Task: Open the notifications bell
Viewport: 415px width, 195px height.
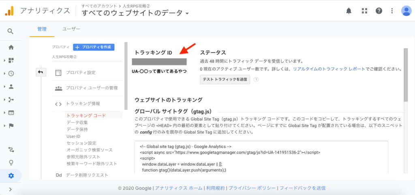Action: (x=349, y=11)
